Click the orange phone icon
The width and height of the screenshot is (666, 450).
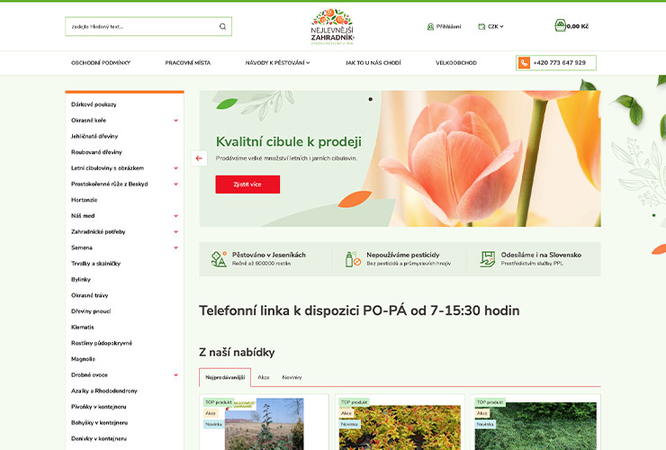click(x=524, y=63)
